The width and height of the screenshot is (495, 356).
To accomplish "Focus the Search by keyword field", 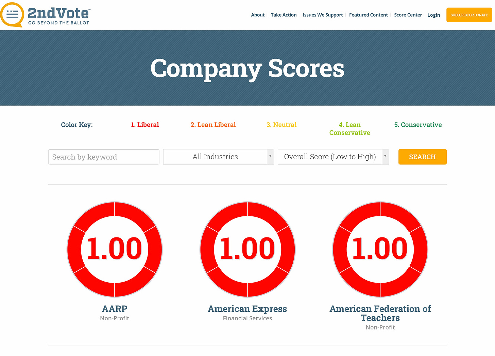I will click(x=104, y=157).
